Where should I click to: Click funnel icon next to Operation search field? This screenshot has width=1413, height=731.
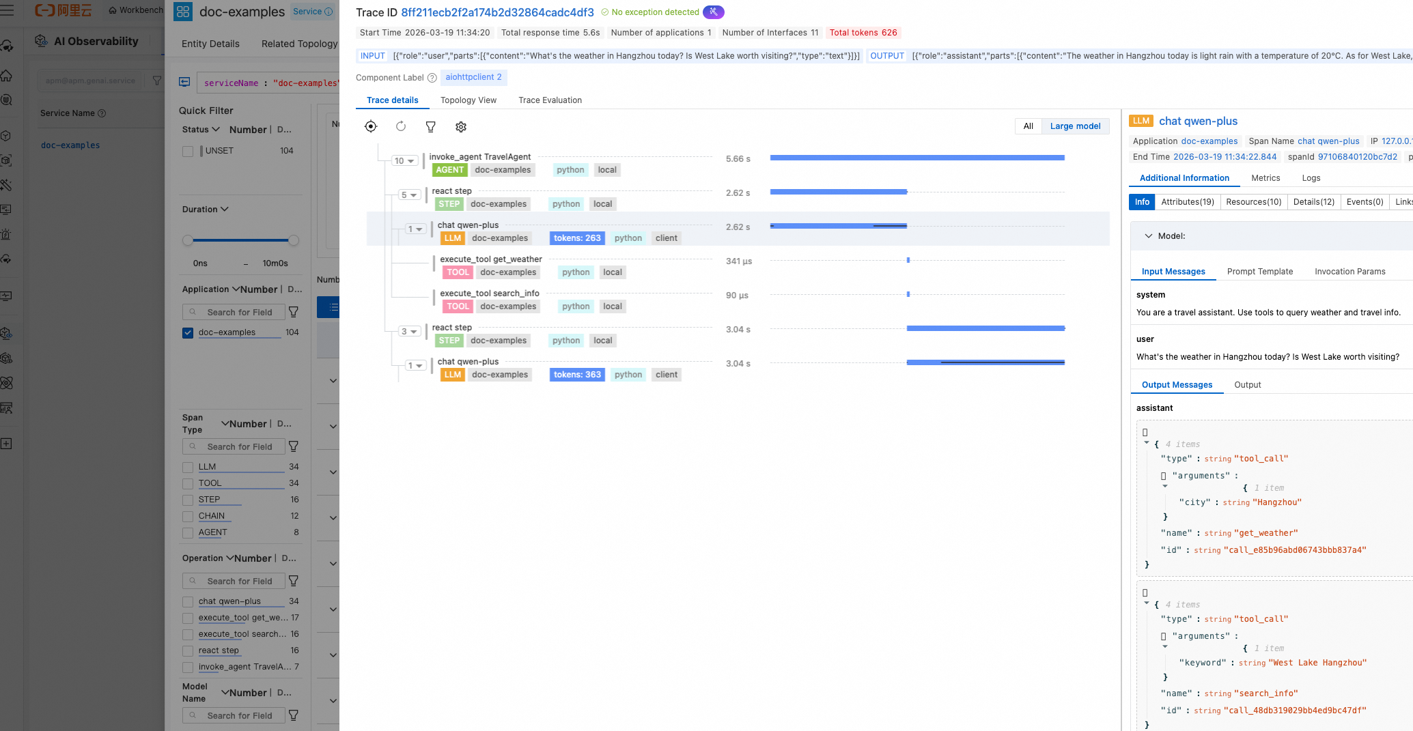point(294,581)
